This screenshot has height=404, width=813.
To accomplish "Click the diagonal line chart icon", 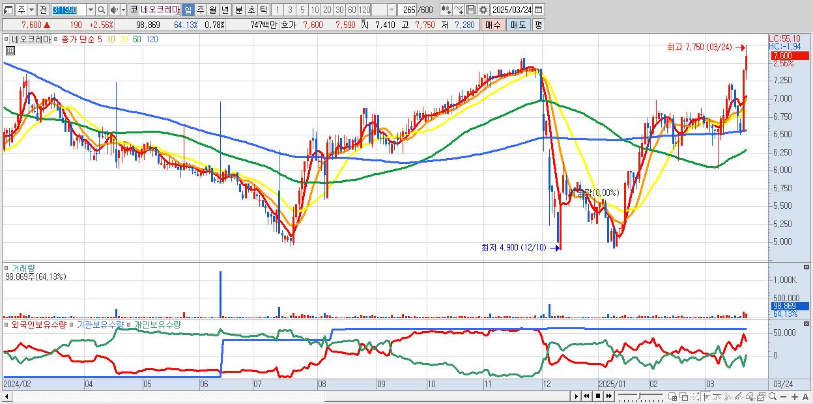I will coord(739,396).
